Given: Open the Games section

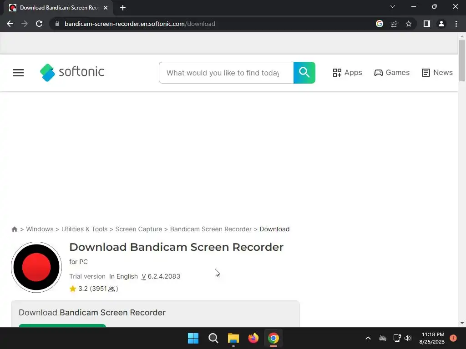Looking at the screenshot, I should 392,73.
